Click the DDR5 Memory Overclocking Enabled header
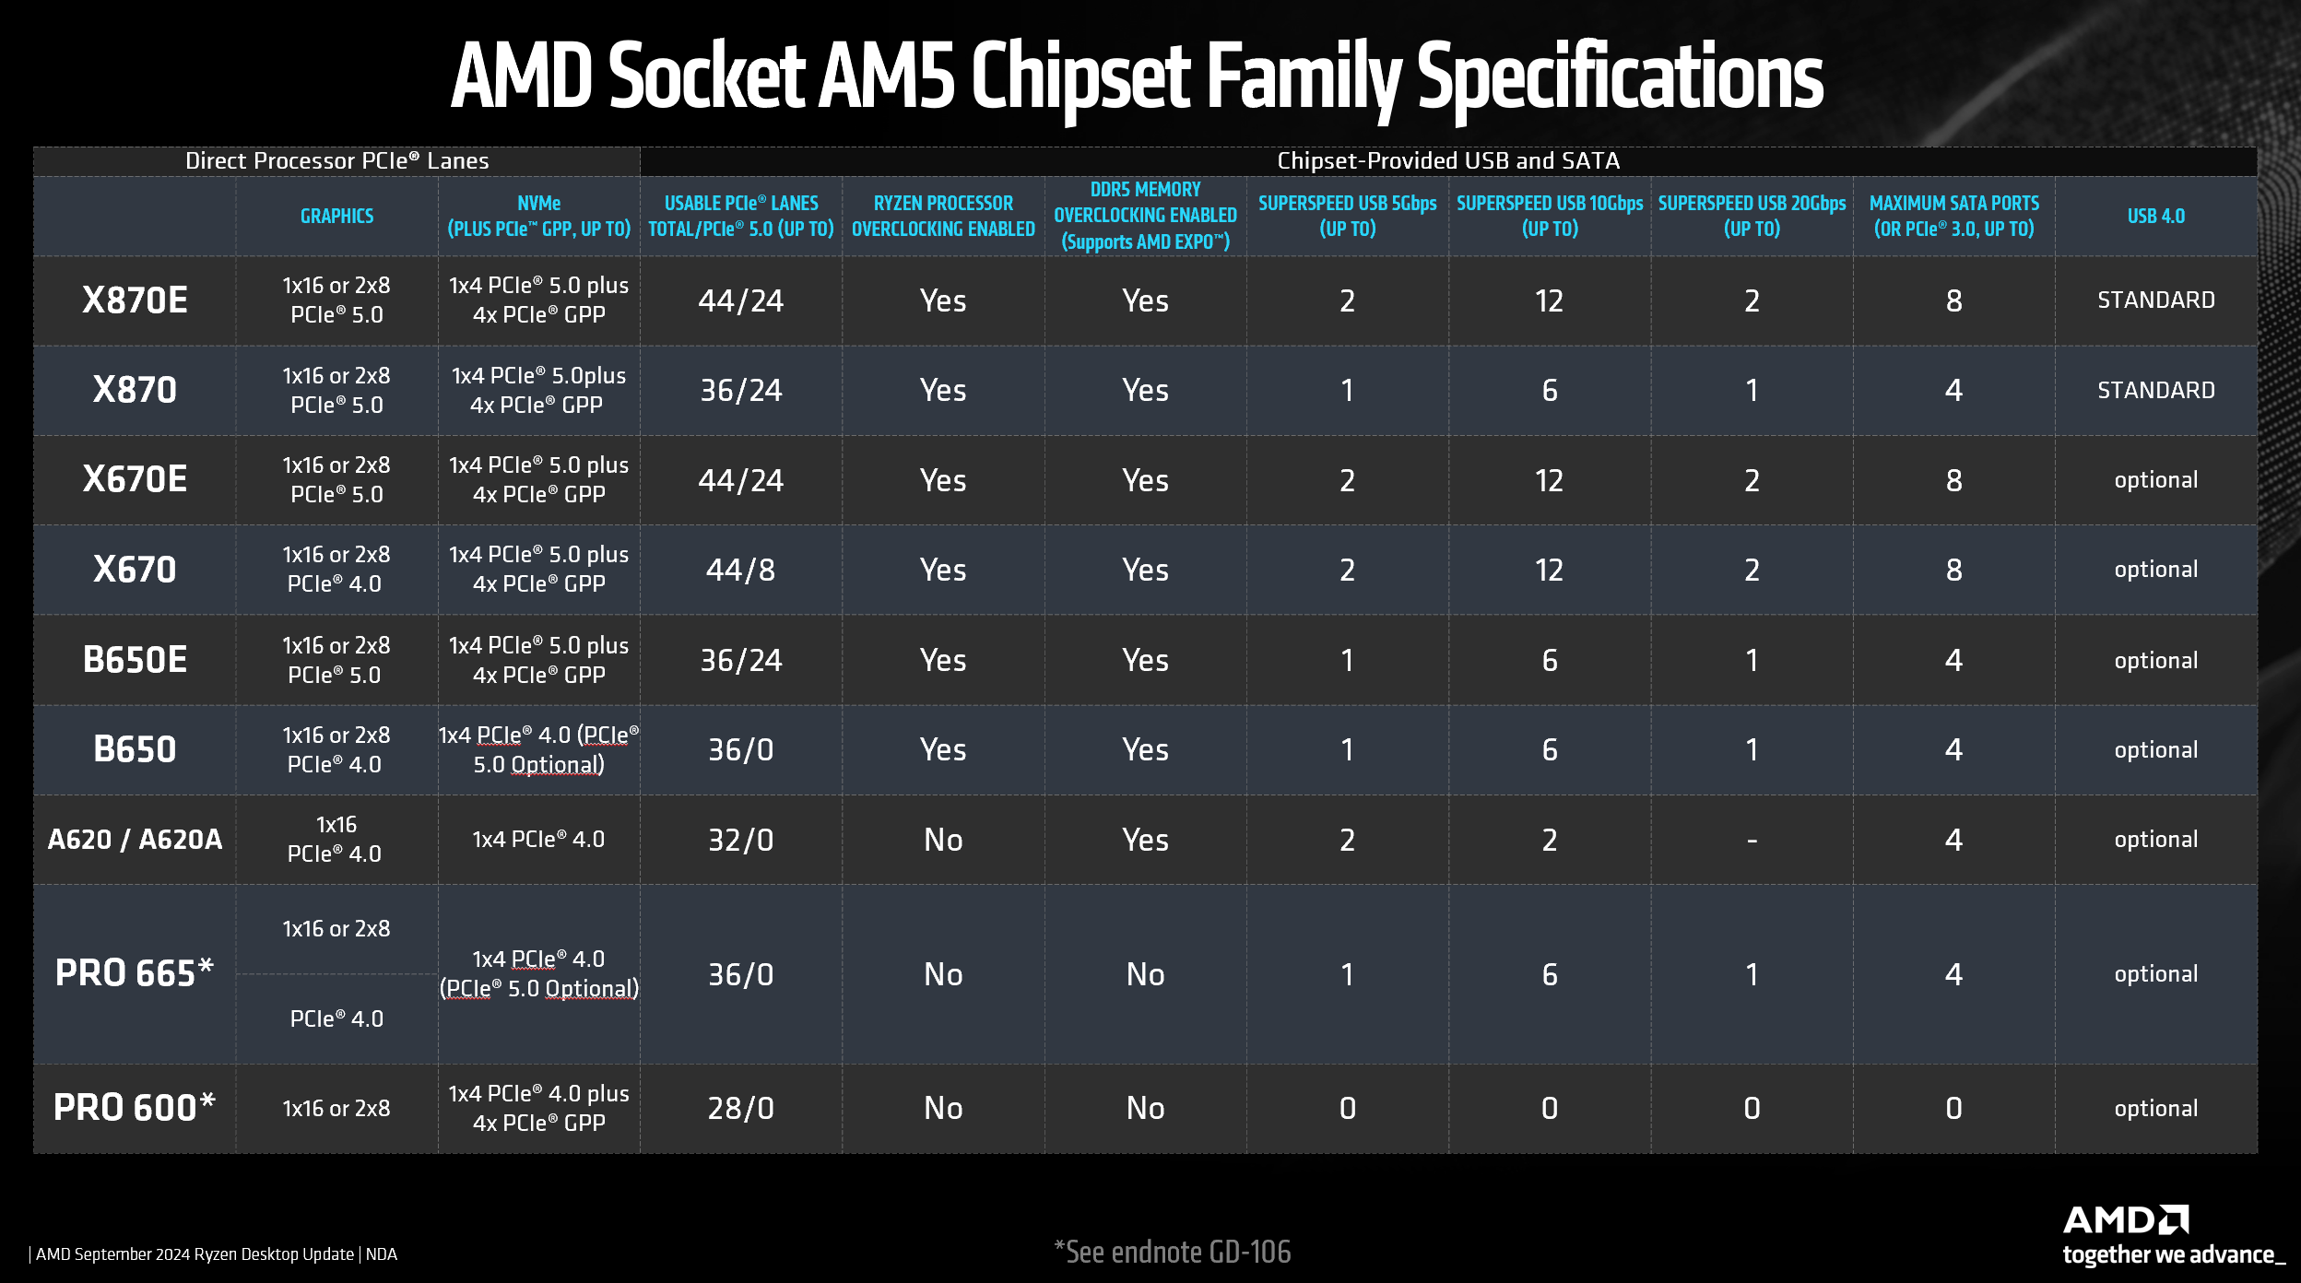Viewport: 2301px width, 1283px height. (1145, 216)
